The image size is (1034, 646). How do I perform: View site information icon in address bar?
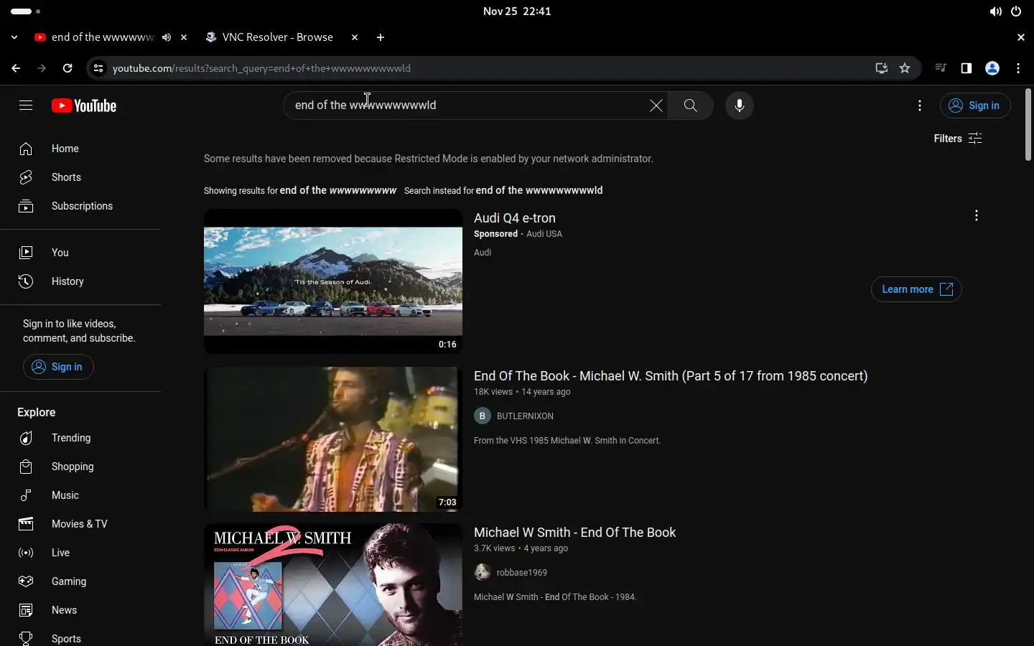pyautogui.click(x=98, y=68)
